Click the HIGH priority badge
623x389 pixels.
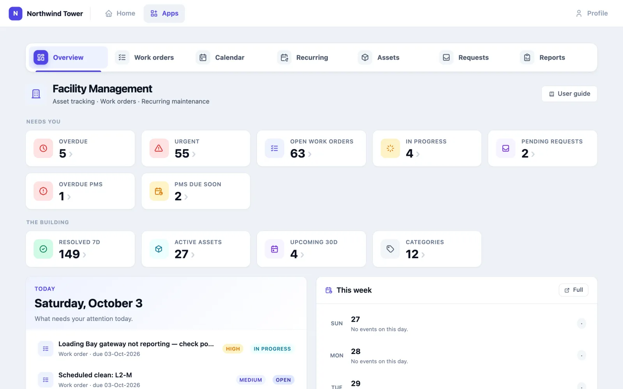(x=233, y=349)
